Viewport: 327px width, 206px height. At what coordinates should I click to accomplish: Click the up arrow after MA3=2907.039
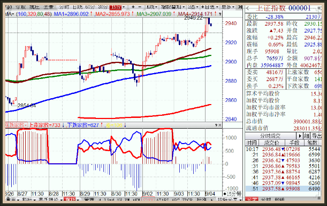[174, 14]
